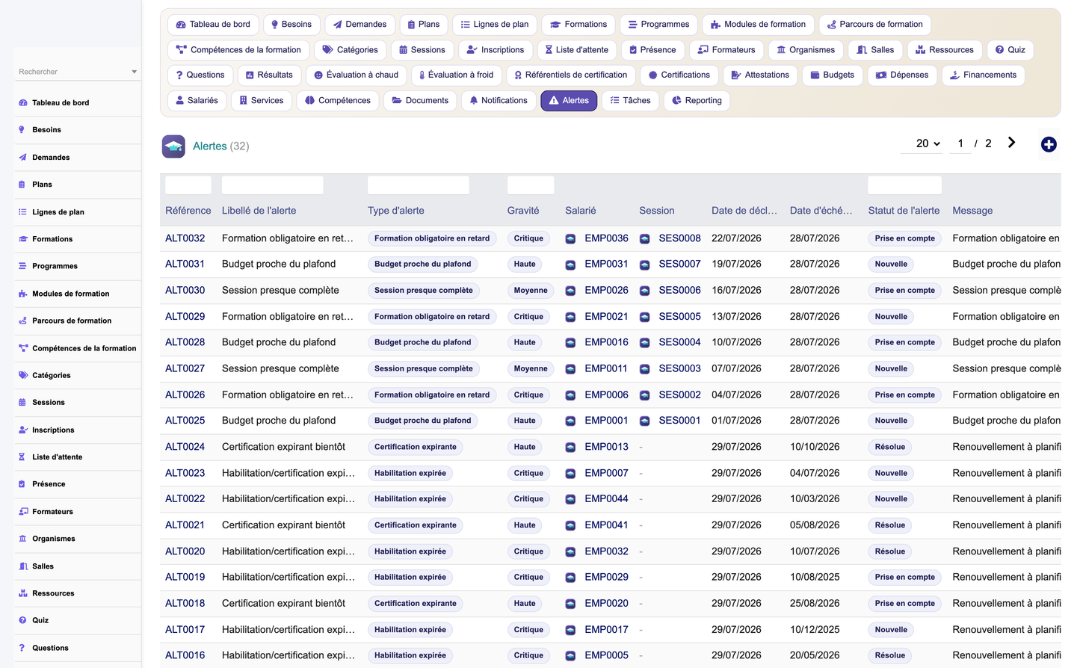The width and height of the screenshot is (1080, 668).
Task: Open the Financements tab
Action: pyautogui.click(x=983, y=75)
